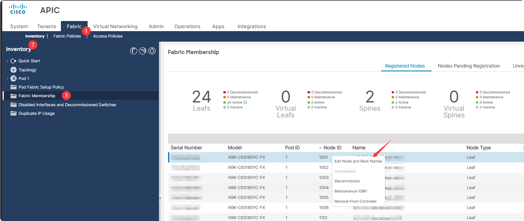The width and height of the screenshot is (524, 221).
Task: Click the sort arrow beside the Node ID header
Action: [x=320, y=148]
